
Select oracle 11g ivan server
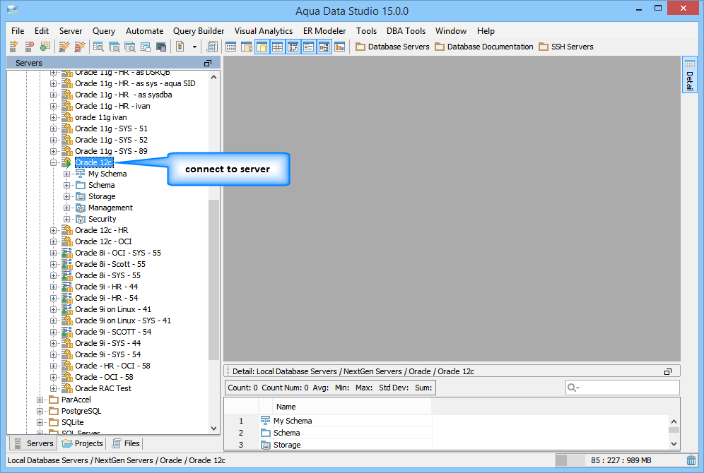pos(100,117)
